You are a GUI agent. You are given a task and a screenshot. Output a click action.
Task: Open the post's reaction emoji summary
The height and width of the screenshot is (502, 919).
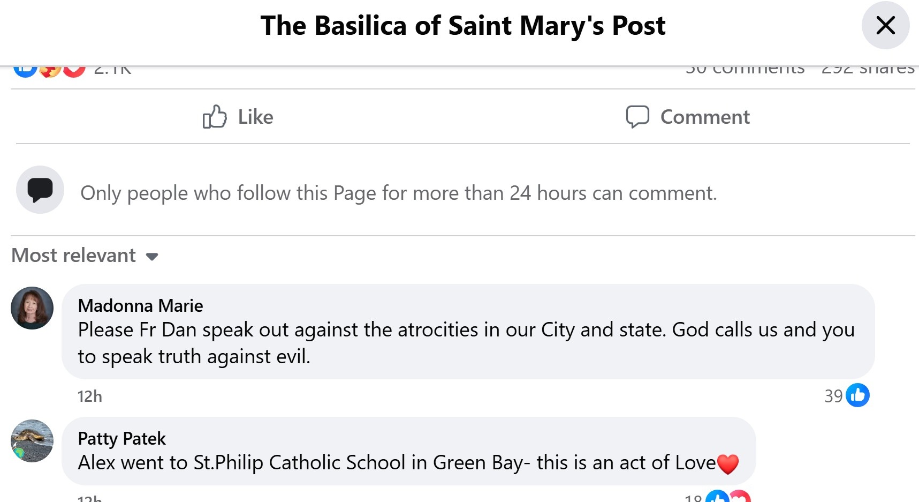(x=49, y=70)
